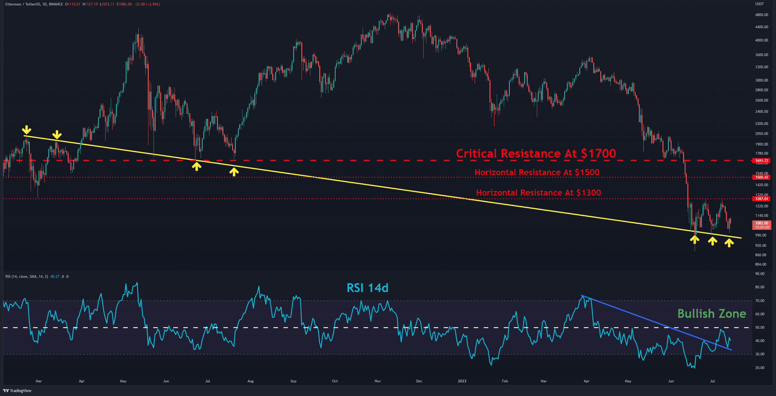This screenshot has height=396, width=776.
Task: Click the Sep time axis label
Action: click(x=293, y=381)
